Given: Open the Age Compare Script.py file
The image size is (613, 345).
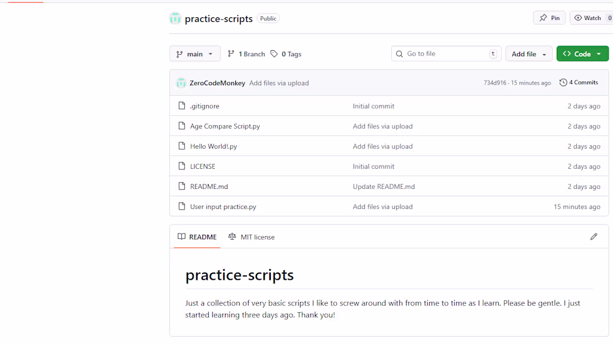Looking at the screenshot, I should [225, 126].
